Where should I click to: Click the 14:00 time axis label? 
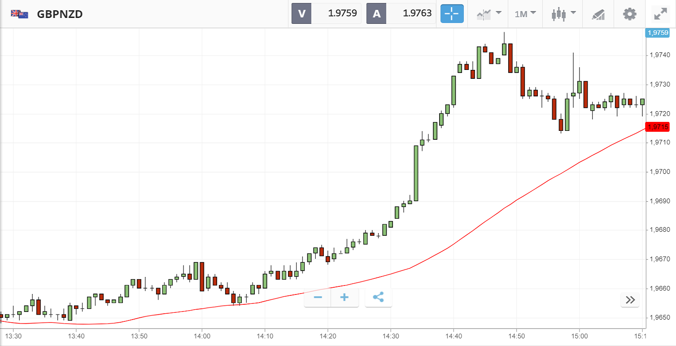[202, 336]
